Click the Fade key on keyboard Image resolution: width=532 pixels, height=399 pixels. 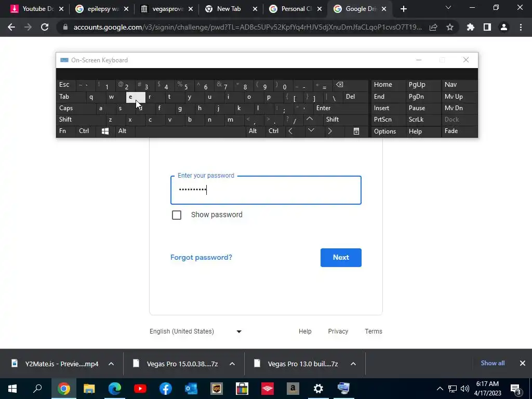tap(459, 131)
